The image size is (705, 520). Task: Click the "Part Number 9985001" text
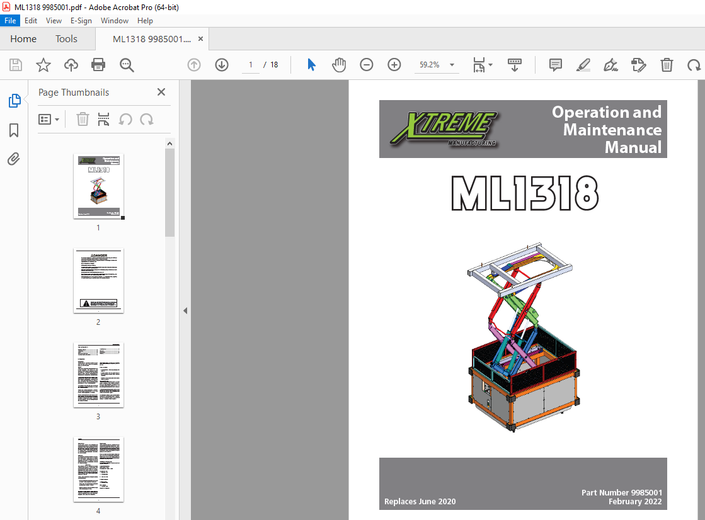pos(621,492)
